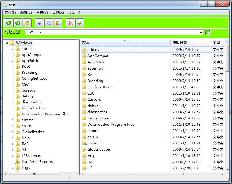Expand the addins tree node
This screenshot has height=184, width=232.
click(x=12, y=49)
